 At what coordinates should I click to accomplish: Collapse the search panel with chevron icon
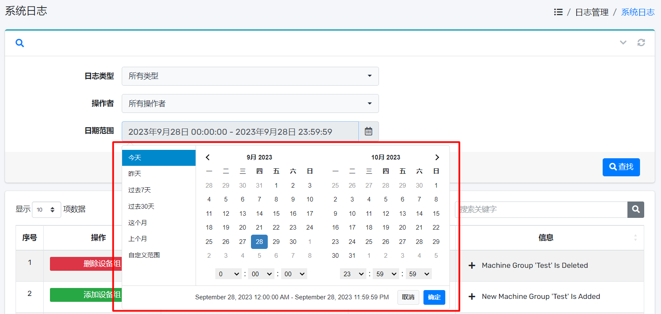tap(623, 42)
